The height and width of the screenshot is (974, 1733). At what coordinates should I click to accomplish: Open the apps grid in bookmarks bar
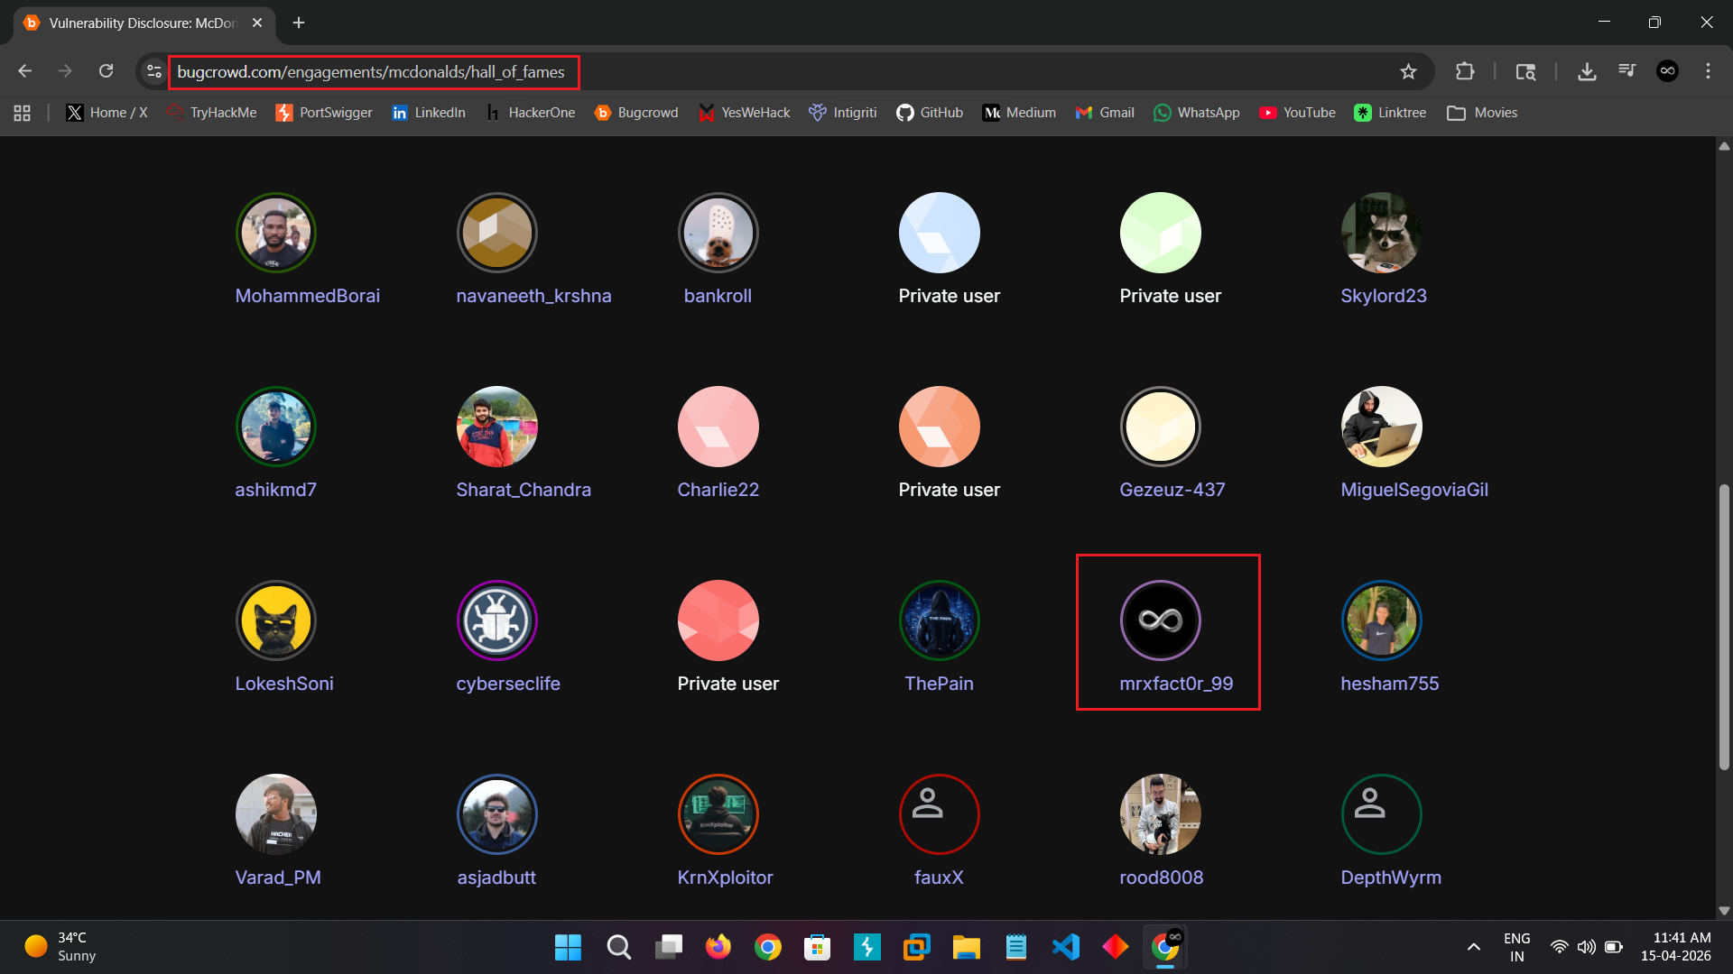[23, 113]
